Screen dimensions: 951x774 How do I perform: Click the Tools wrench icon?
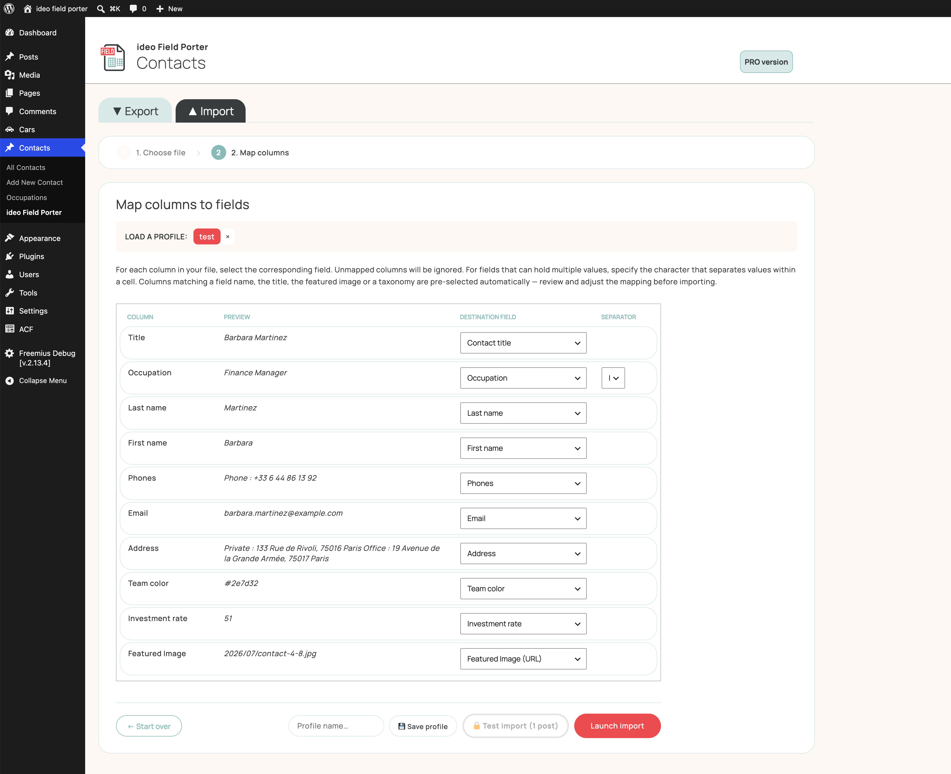(x=10, y=293)
